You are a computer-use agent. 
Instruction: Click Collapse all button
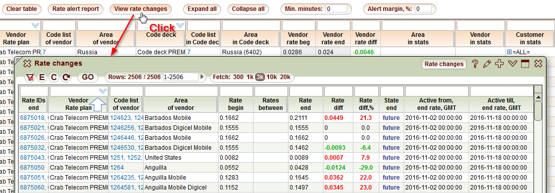(248, 9)
